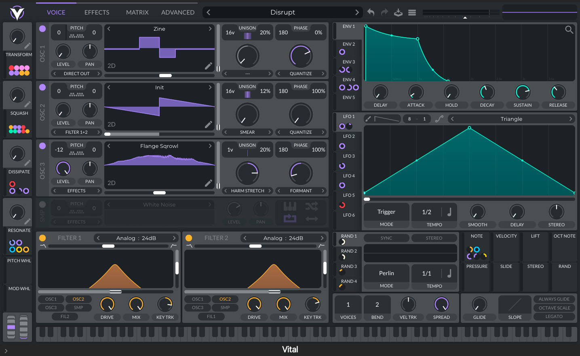Enable the Octave Scale option
The height and width of the screenshot is (356, 580).
point(554,308)
